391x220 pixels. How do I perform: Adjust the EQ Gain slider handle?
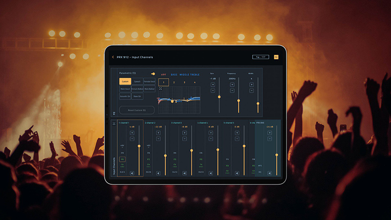(219, 97)
